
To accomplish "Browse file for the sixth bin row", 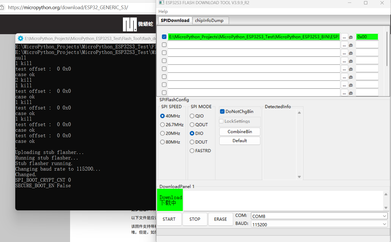I will coord(344,77).
